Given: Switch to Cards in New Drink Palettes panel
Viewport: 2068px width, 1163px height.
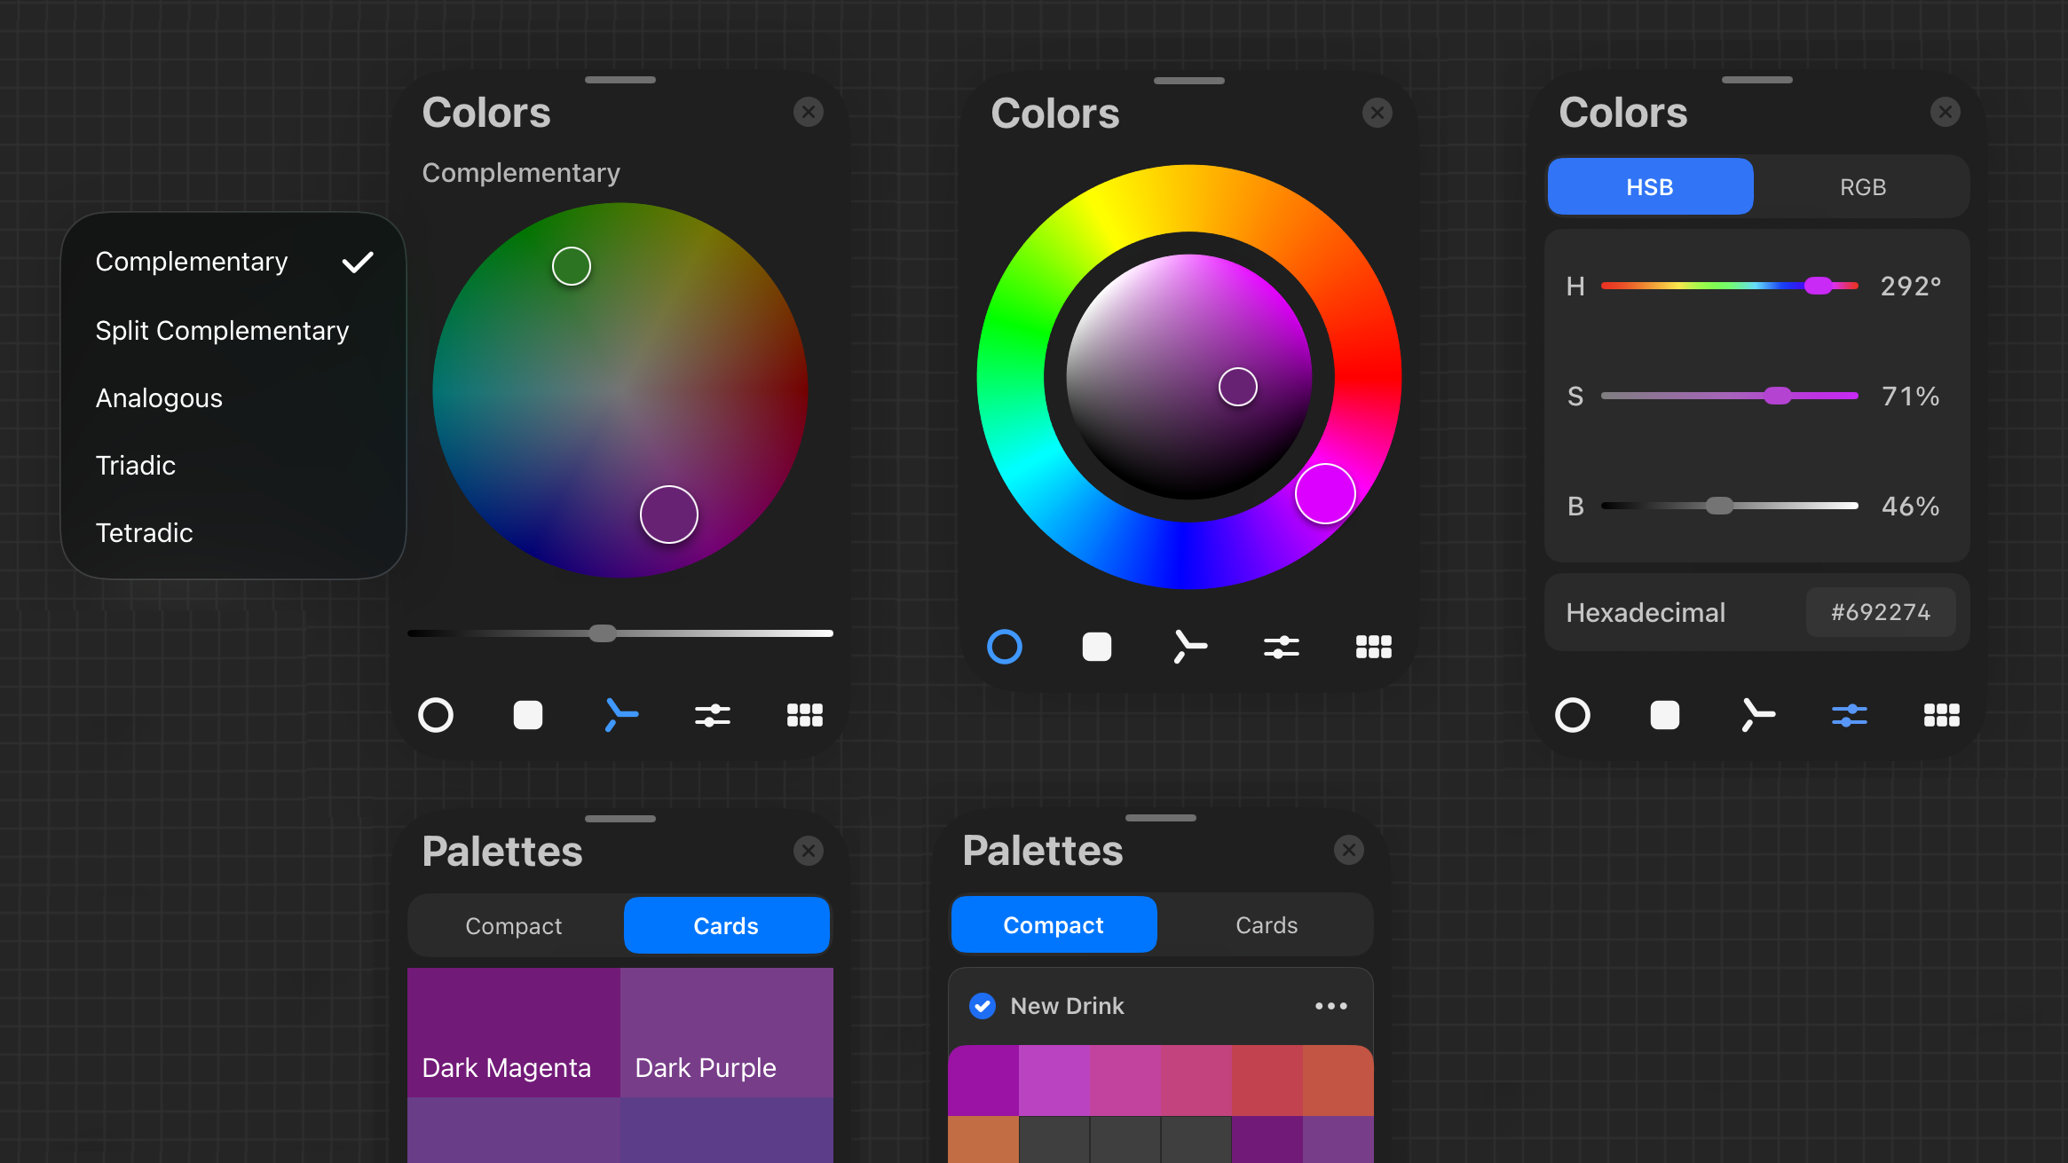Looking at the screenshot, I should (1267, 925).
